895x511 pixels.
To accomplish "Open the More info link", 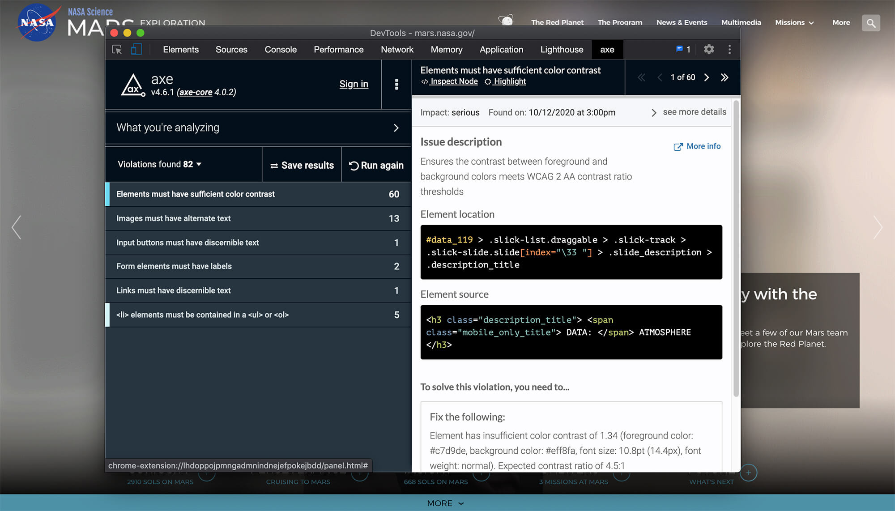I will click(697, 146).
